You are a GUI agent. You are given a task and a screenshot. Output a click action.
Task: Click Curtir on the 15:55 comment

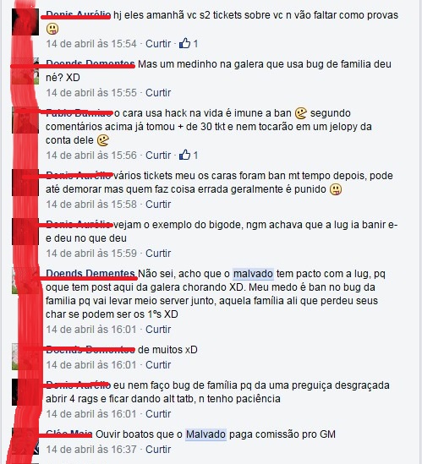click(158, 93)
